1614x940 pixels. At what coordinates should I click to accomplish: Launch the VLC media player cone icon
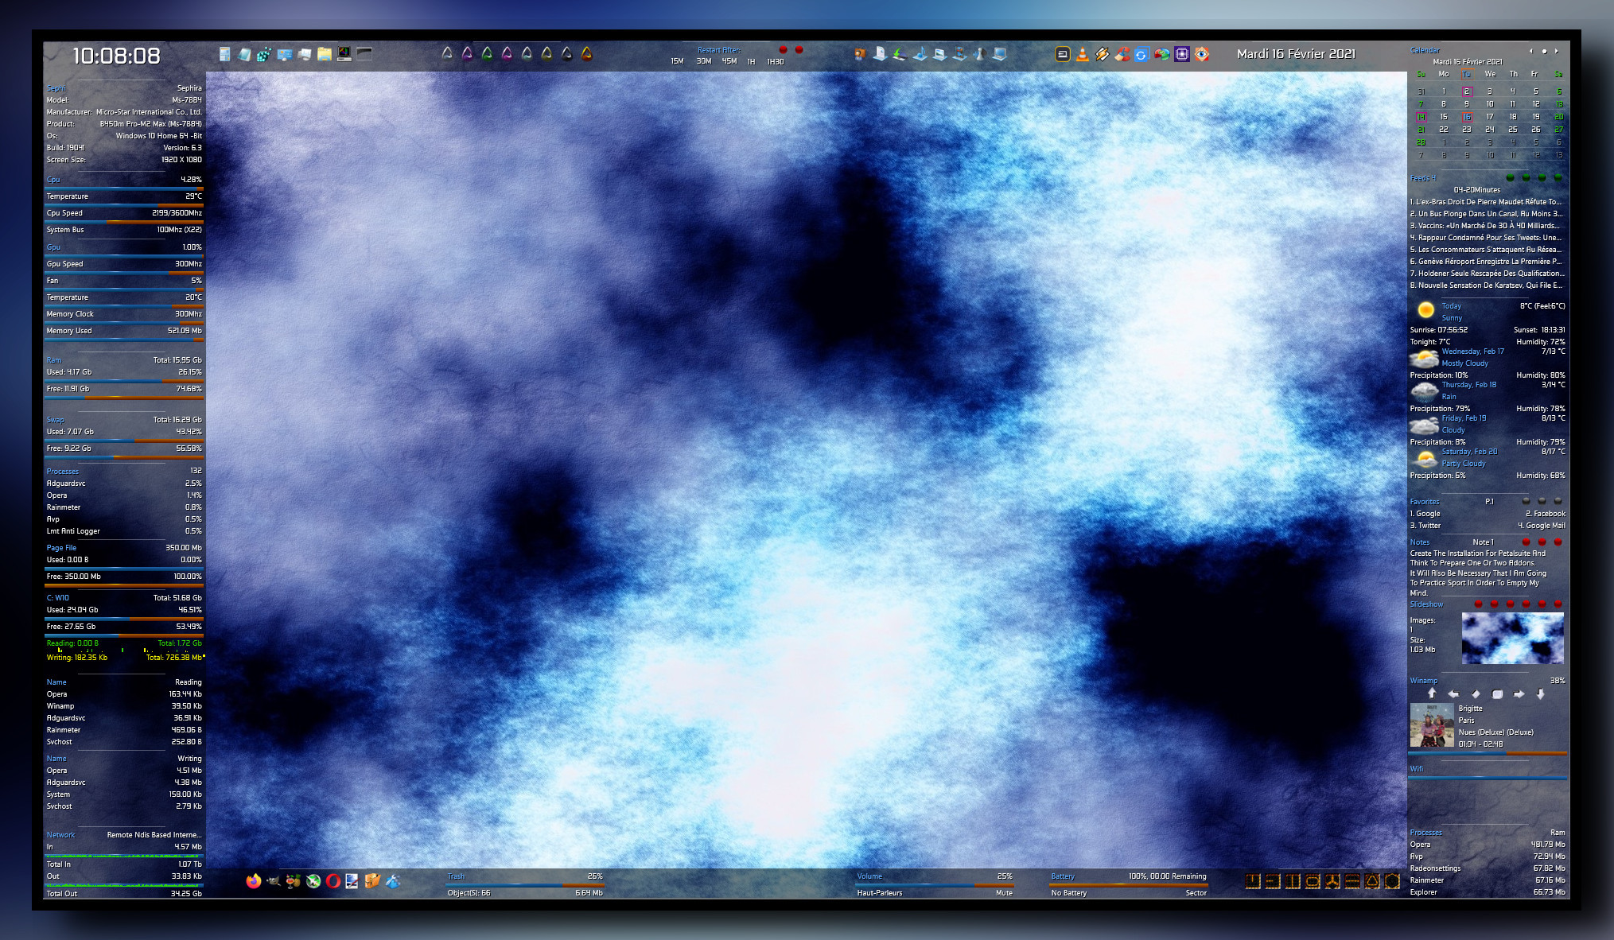coord(1082,54)
